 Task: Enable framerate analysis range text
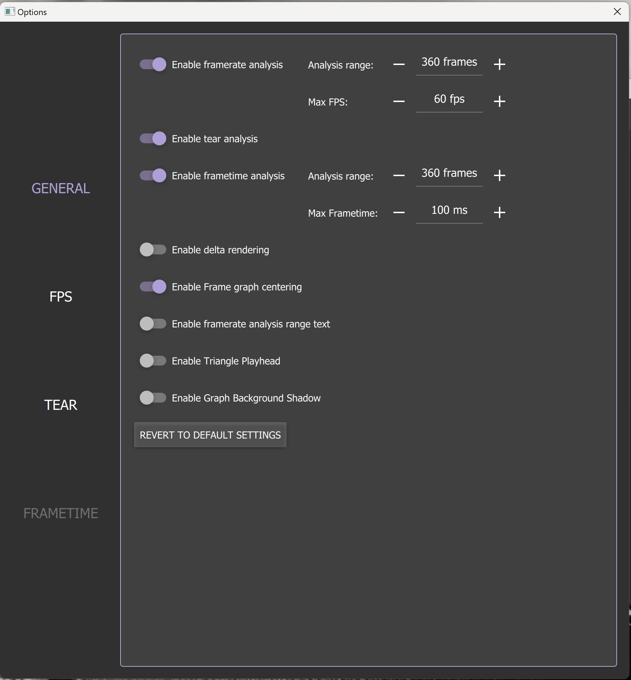click(153, 324)
